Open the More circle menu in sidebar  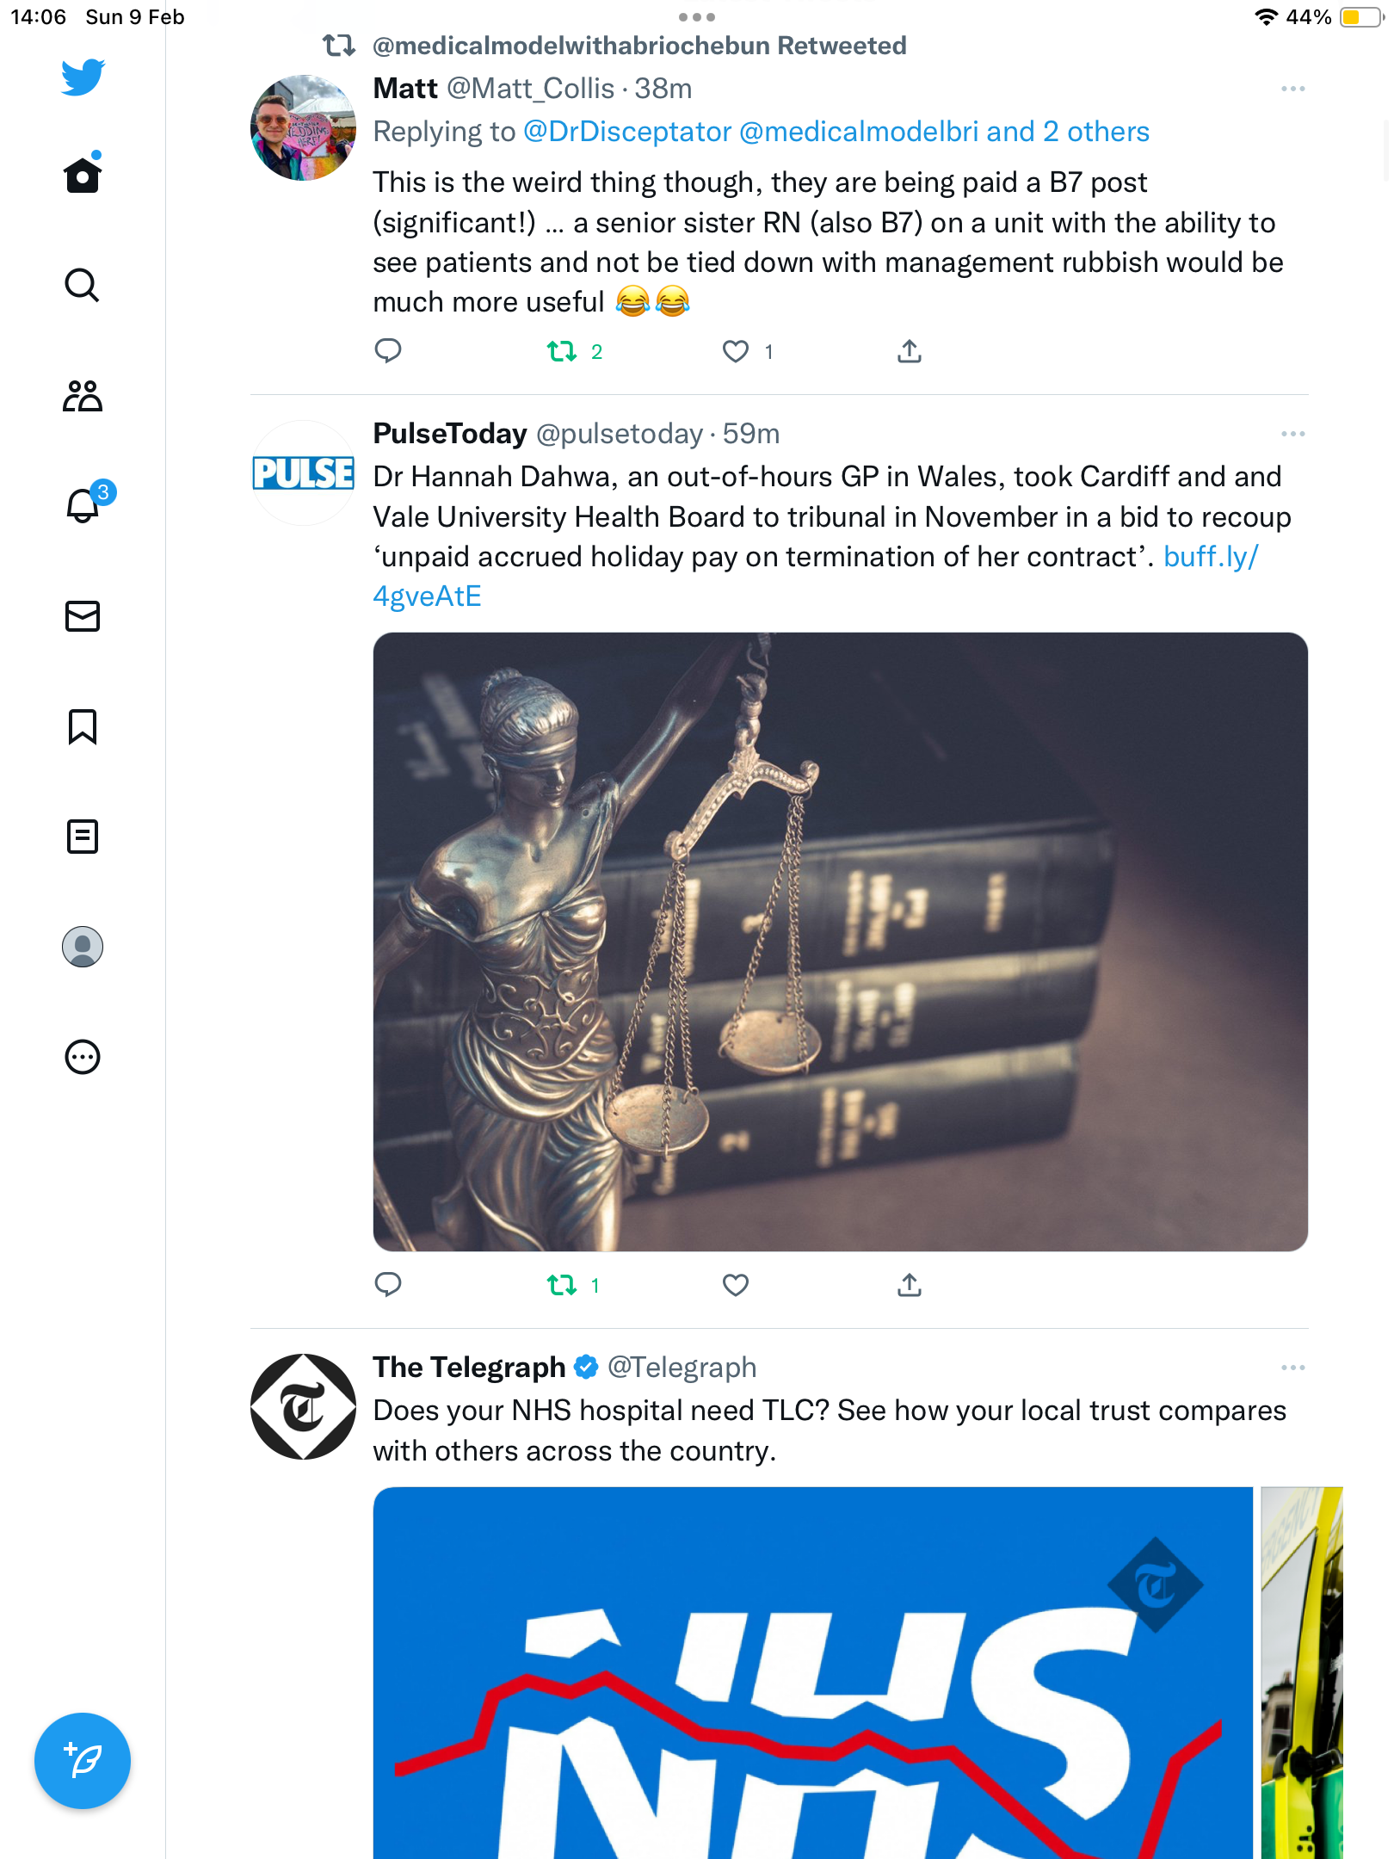pyautogui.click(x=83, y=1057)
